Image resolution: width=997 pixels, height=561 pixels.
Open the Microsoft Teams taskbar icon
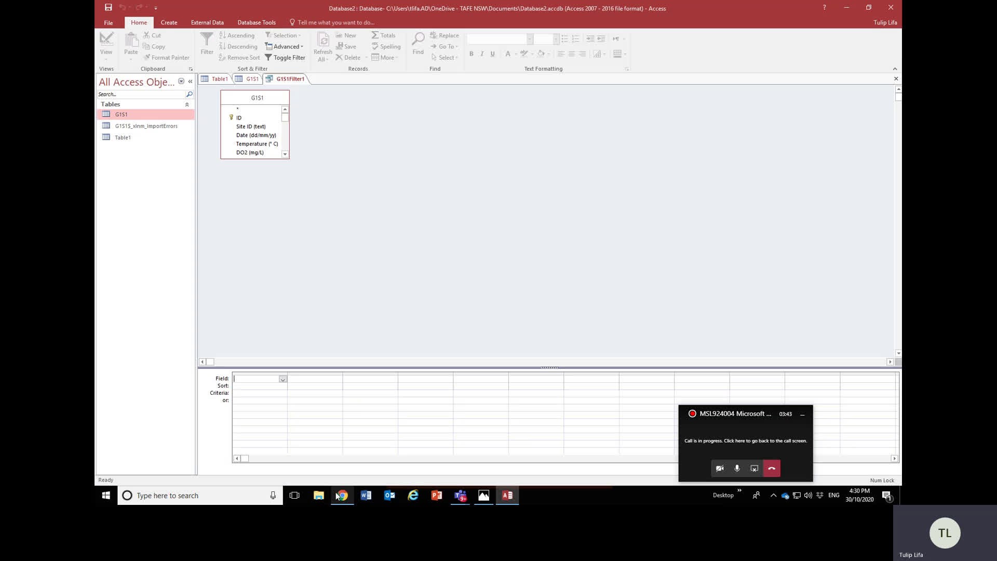(x=460, y=496)
